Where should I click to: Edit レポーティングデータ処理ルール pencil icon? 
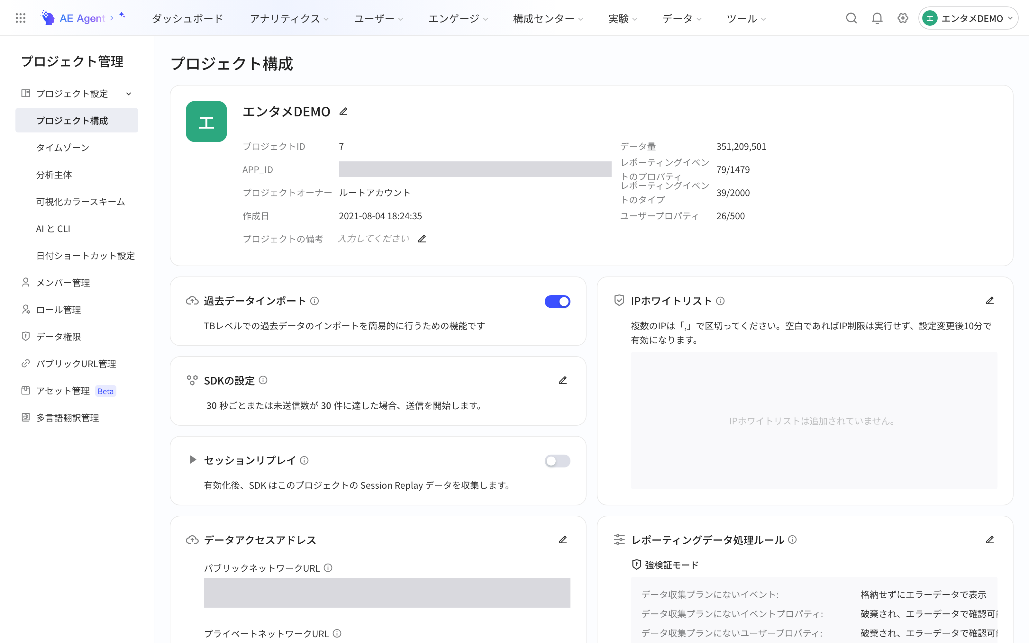[989, 540]
